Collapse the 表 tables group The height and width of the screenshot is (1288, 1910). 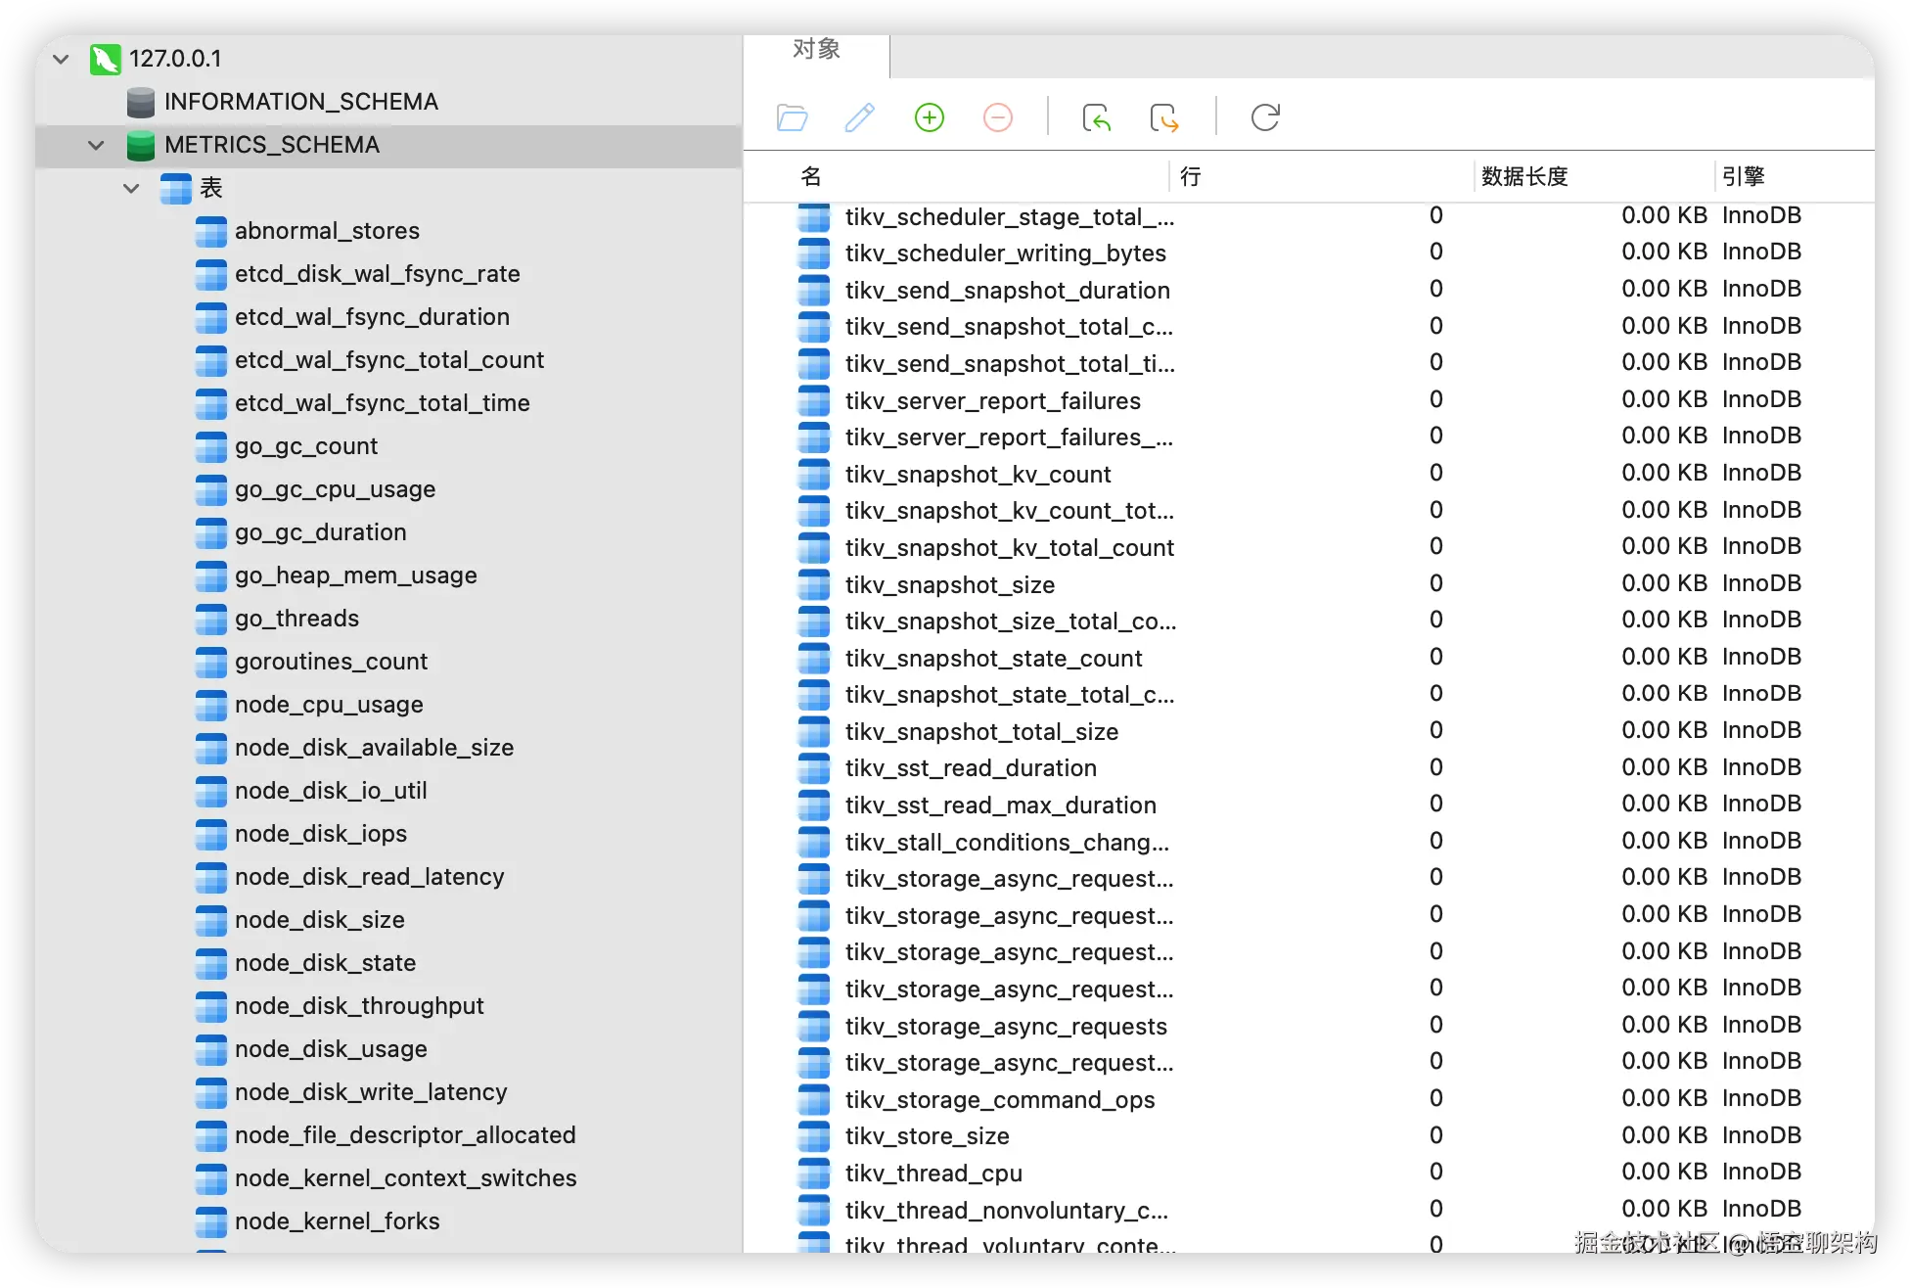(131, 188)
